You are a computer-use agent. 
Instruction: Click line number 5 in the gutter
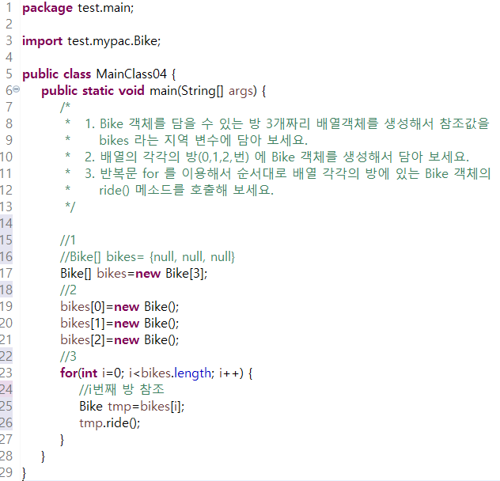(x=9, y=74)
